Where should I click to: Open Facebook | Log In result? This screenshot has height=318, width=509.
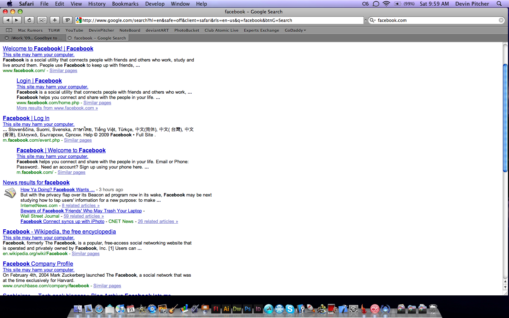(x=26, y=118)
